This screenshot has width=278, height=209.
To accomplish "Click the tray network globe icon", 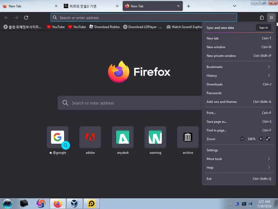I will 251,204.
